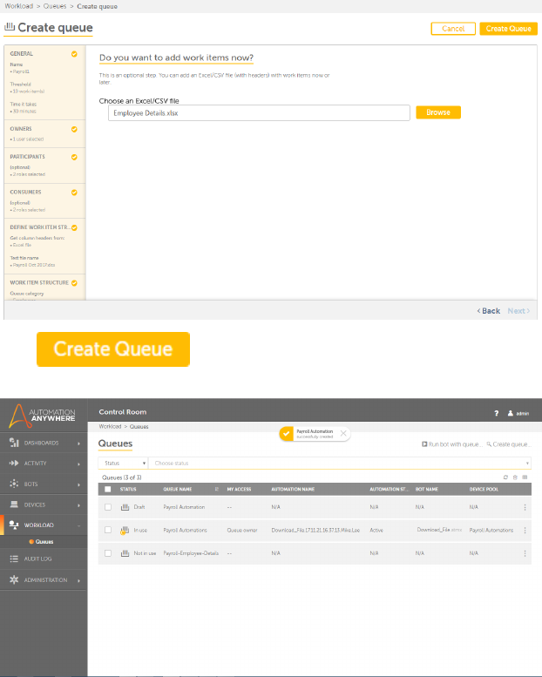Click the Workload icon in sidebar

point(14,525)
